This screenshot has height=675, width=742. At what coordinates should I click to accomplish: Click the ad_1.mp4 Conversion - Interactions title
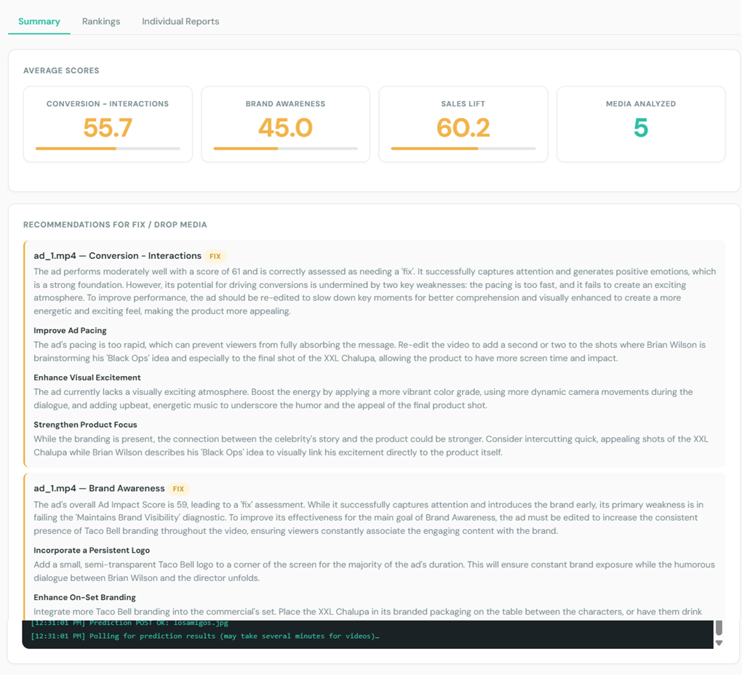pyautogui.click(x=117, y=256)
